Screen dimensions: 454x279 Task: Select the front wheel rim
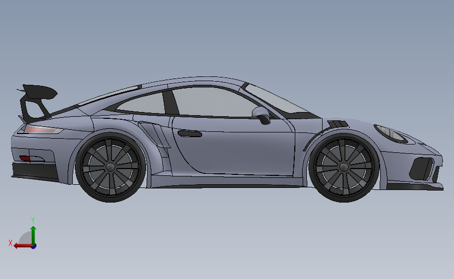coord(344,167)
